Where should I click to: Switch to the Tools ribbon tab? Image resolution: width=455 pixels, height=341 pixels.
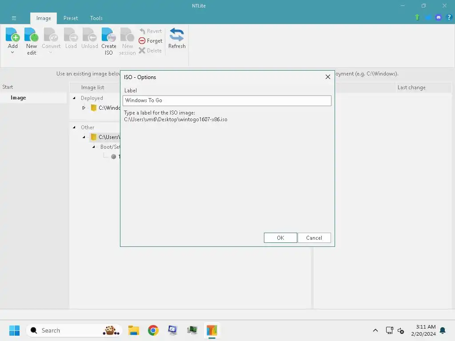click(x=96, y=18)
